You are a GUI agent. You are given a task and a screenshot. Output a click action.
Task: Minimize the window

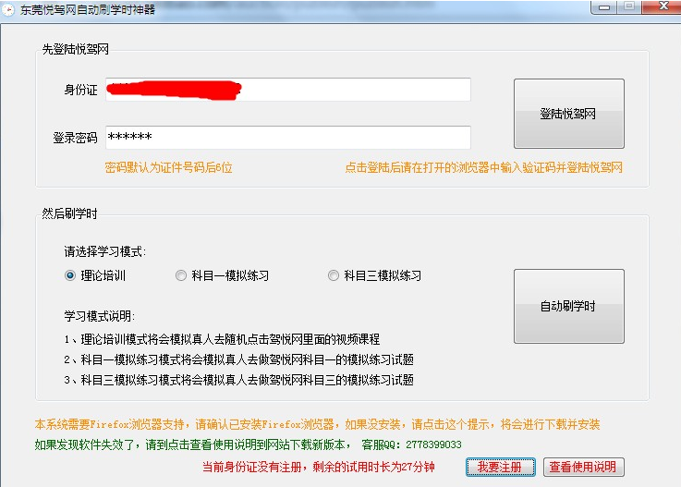pyautogui.click(x=603, y=7)
